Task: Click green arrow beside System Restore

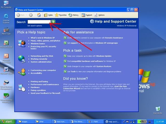Action: point(65,66)
